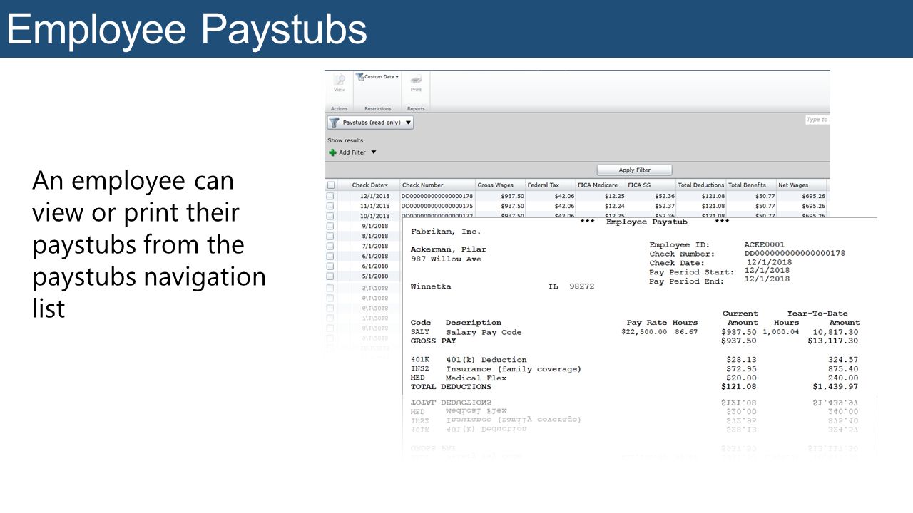
Task: Click the Insurance (family coverage) line
Action: coord(514,369)
